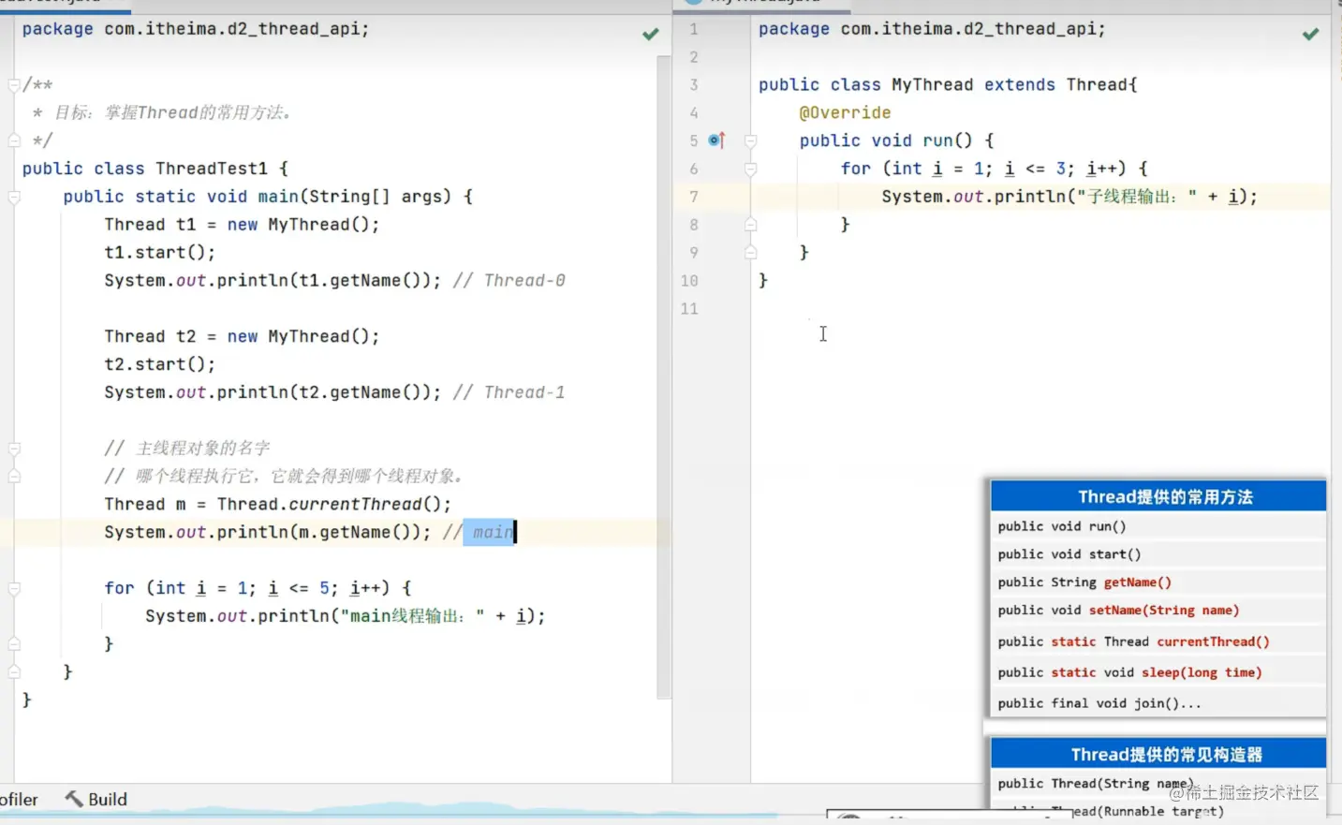The width and height of the screenshot is (1342, 825).
Task: Click '"main线程输出: "' string literal
Action: pyautogui.click(x=412, y=616)
